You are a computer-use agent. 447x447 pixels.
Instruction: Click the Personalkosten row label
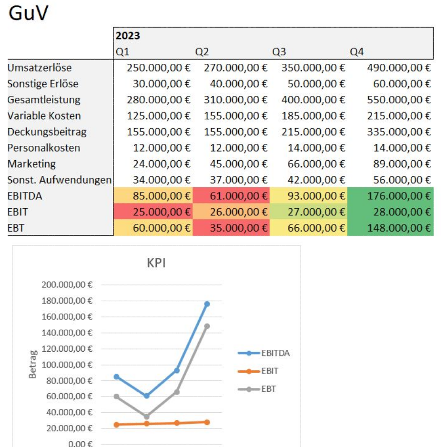click(x=44, y=148)
